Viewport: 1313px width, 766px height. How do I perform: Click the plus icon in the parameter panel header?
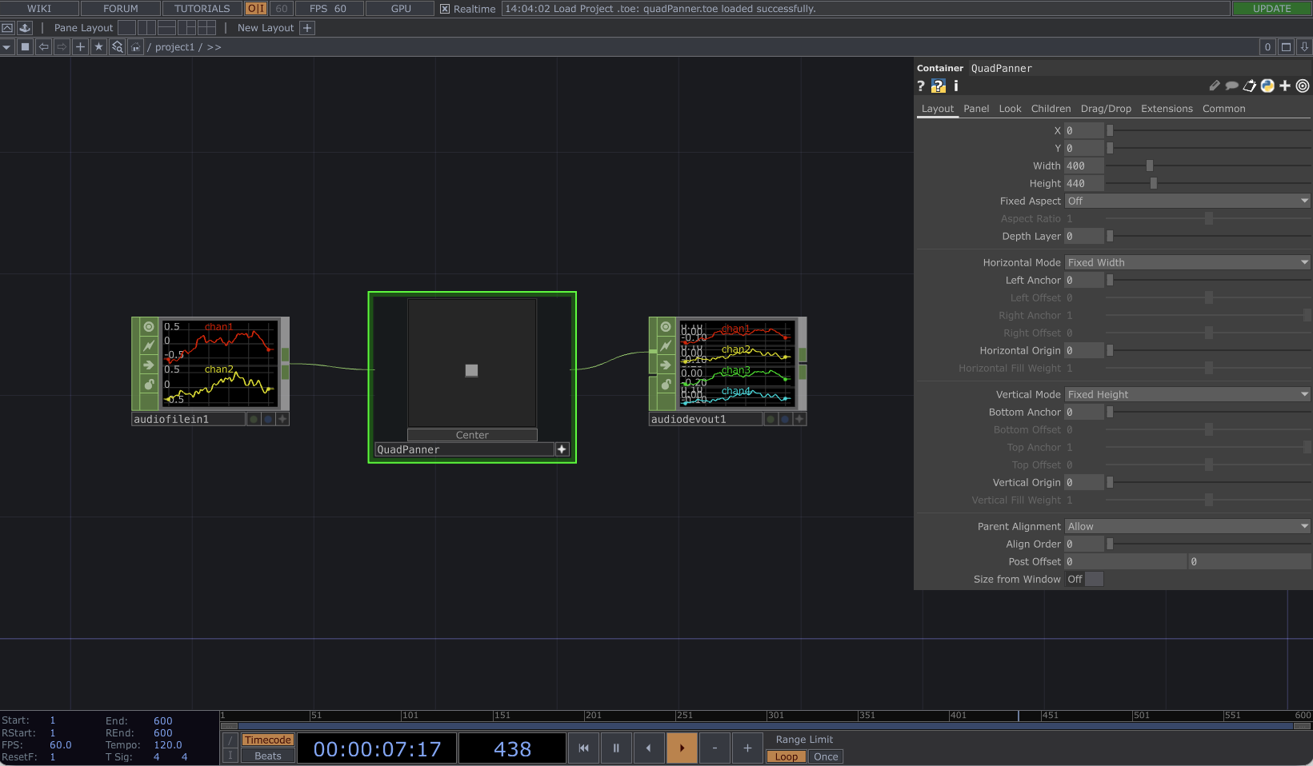1285,86
